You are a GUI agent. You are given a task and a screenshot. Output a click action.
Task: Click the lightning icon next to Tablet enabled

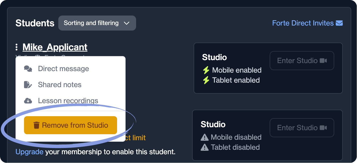(x=206, y=80)
